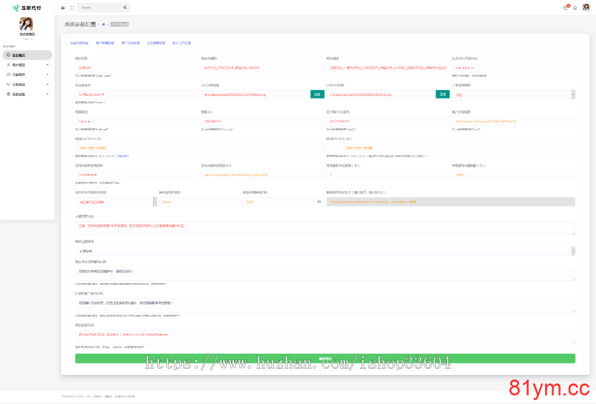Switch to the second settings tab
Screen dimensions: 596x404
pyautogui.click(x=105, y=42)
